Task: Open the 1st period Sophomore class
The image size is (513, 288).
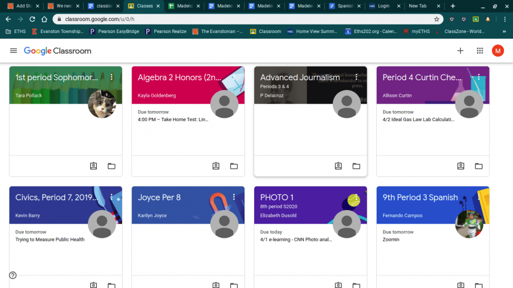Action: click(56, 77)
